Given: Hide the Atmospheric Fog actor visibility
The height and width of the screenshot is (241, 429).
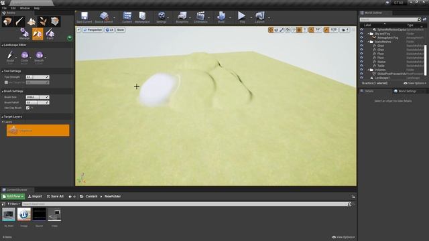Looking at the screenshot, I should [x=362, y=37].
